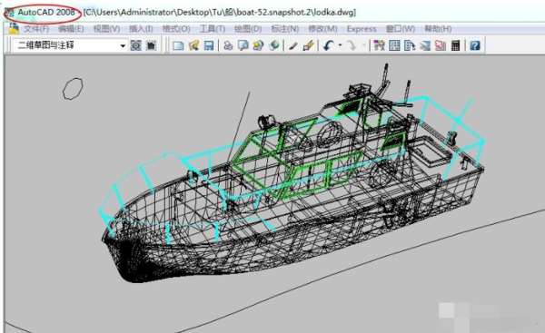Expand the undo history dropdown arrow
Image resolution: width=545 pixels, height=333 pixels.
(x=340, y=45)
